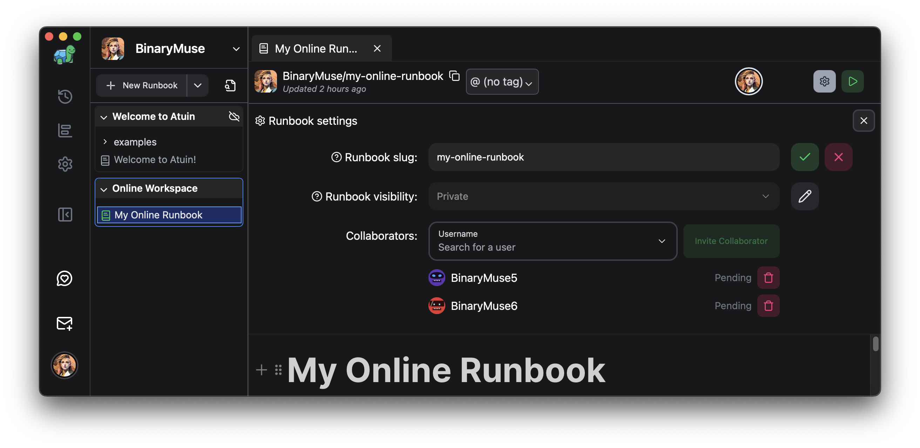Image resolution: width=920 pixels, height=448 pixels.
Task: Remove BinaryMuse5 with the trash icon
Action: tap(768, 277)
